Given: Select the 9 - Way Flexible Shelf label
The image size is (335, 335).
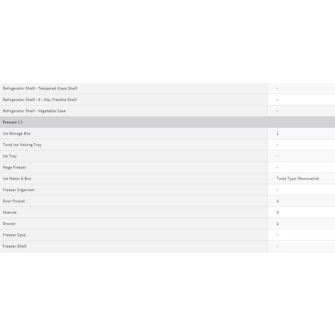Looking at the screenshot, I should coord(40,100).
